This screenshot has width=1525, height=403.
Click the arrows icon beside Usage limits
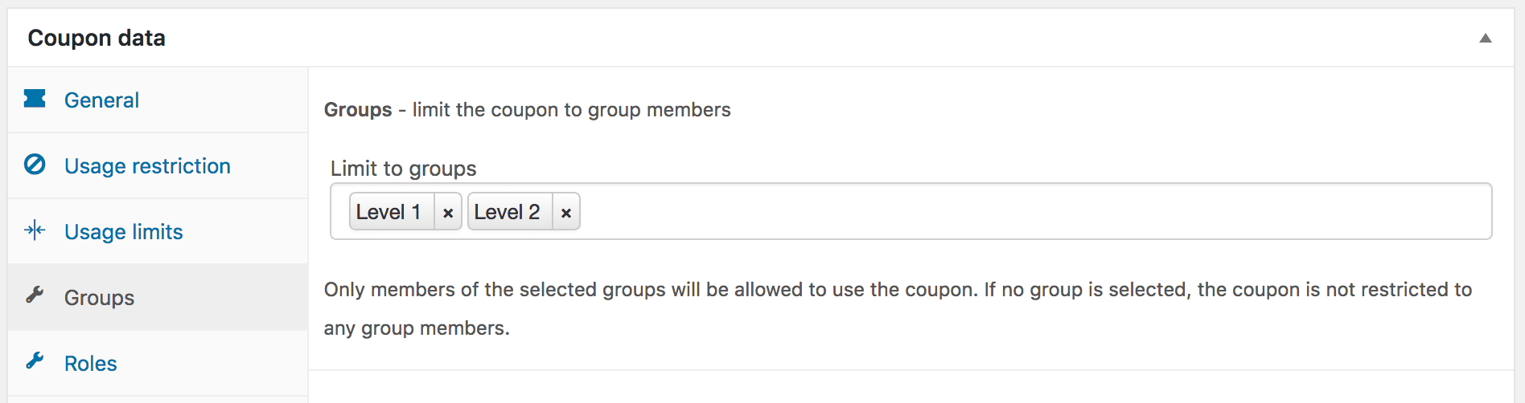tap(35, 231)
